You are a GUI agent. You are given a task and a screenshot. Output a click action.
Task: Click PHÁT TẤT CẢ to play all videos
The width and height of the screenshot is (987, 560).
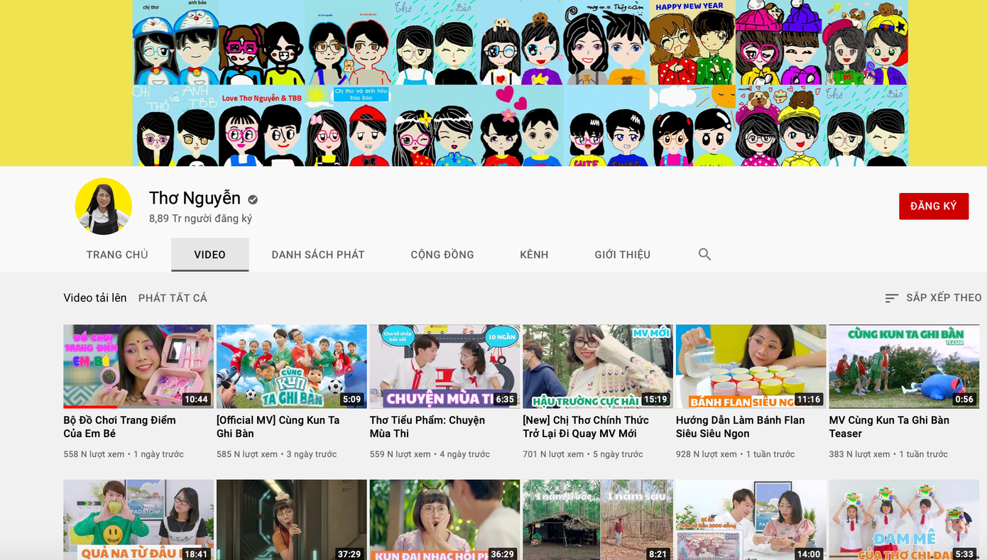click(172, 297)
